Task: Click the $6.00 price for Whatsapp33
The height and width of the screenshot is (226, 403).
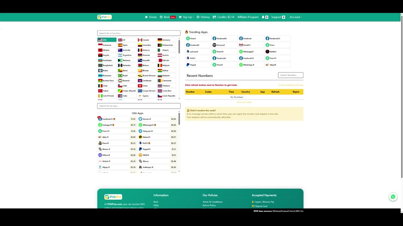Action: click(x=173, y=125)
